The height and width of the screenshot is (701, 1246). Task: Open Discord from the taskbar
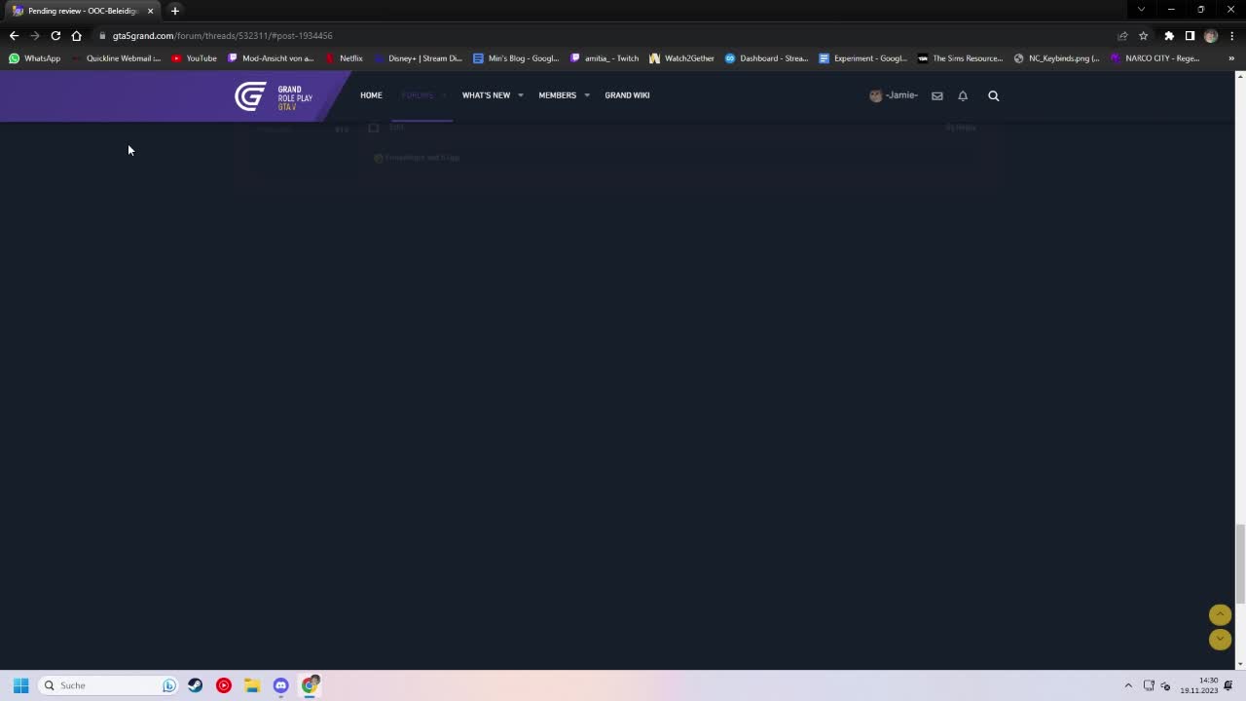[x=281, y=685]
